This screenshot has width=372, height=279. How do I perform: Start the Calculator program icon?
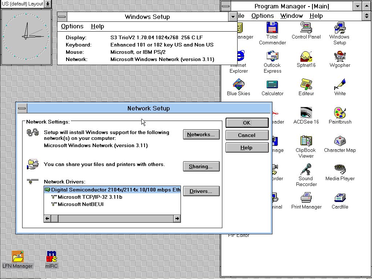tap(272, 85)
